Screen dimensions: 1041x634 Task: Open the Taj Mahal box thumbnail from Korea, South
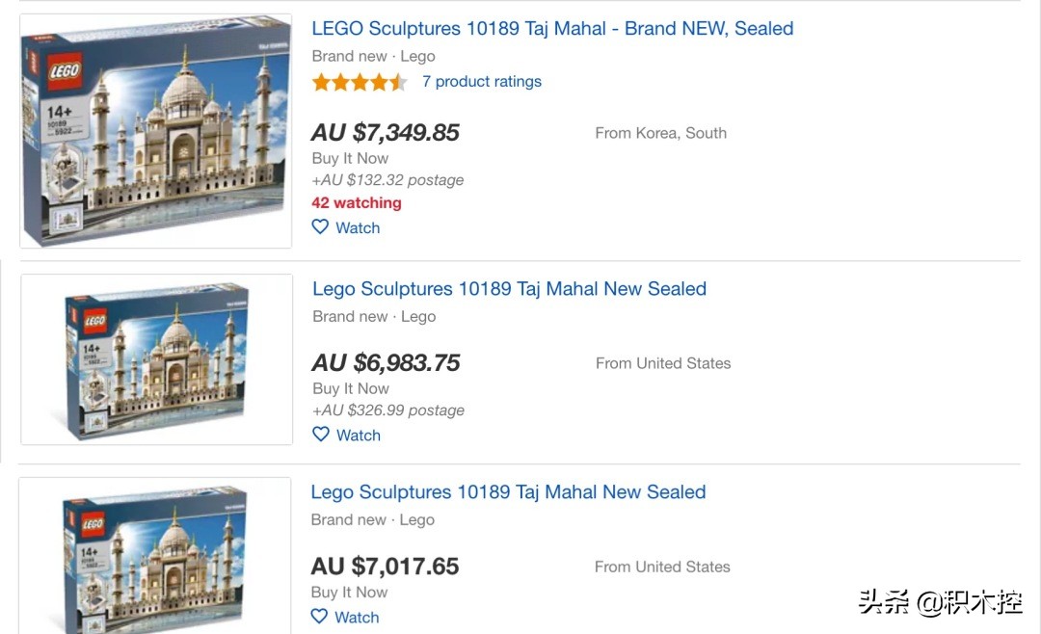[x=156, y=131]
